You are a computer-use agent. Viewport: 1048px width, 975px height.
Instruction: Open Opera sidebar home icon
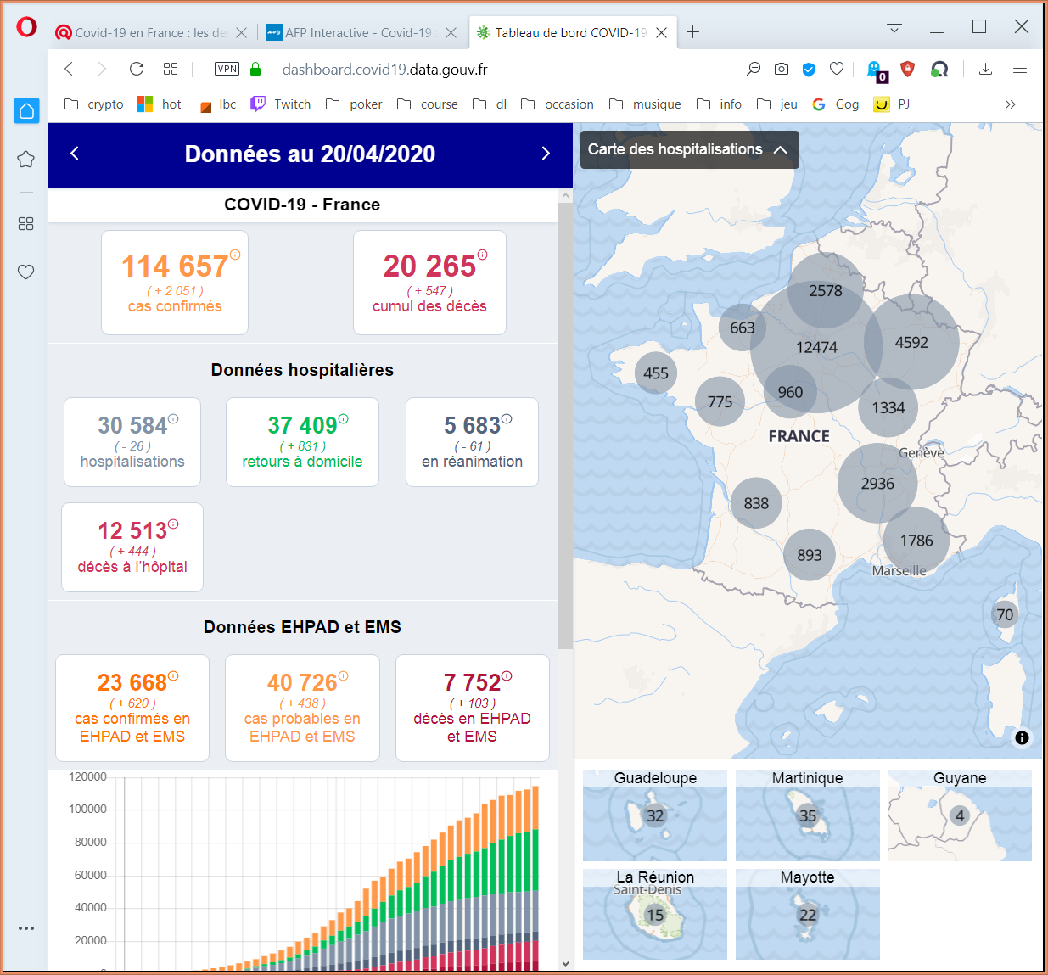coord(26,110)
